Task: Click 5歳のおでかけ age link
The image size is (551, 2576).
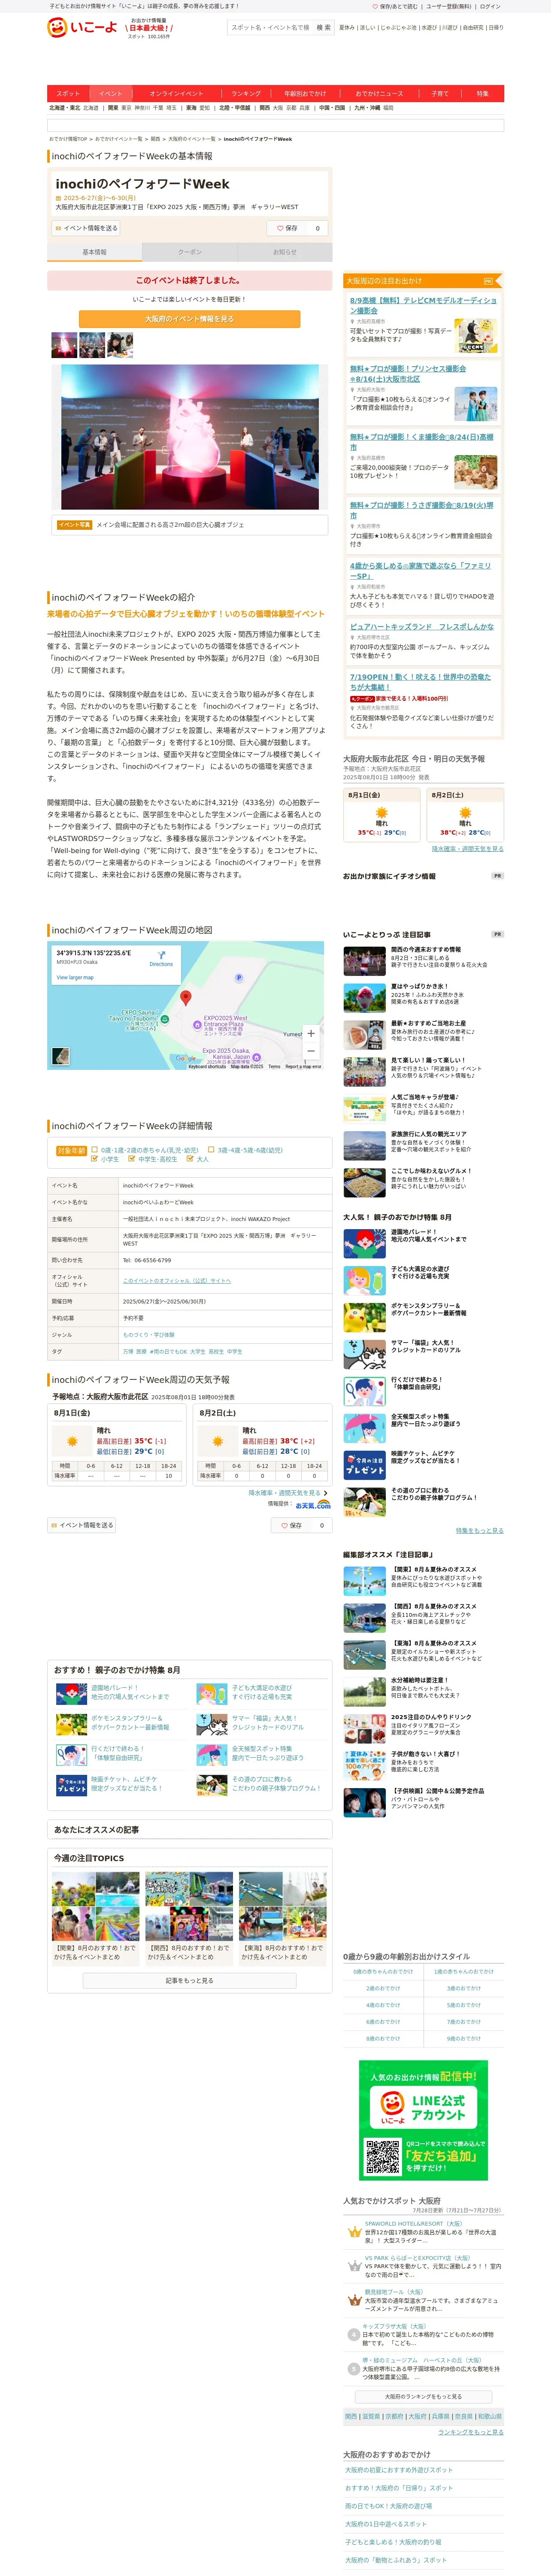Action: pyautogui.click(x=463, y=2004)
